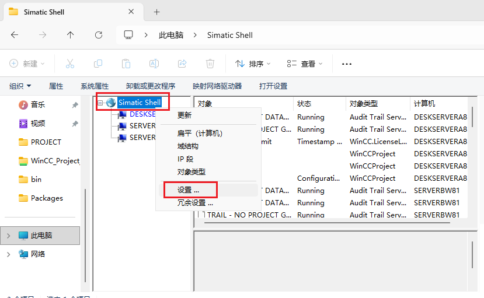484x298 pixels.
Task: Click 映射网络驱动器
Action: 217,86
